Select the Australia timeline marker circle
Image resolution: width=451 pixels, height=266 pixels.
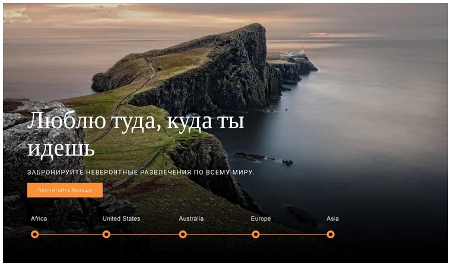[x=183, y=235]
